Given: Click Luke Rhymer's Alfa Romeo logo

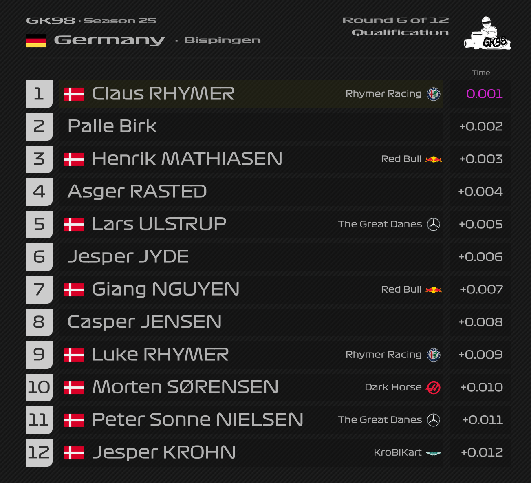Looking at the screenshot, I should pyautogui.click(x=433, y=355).
